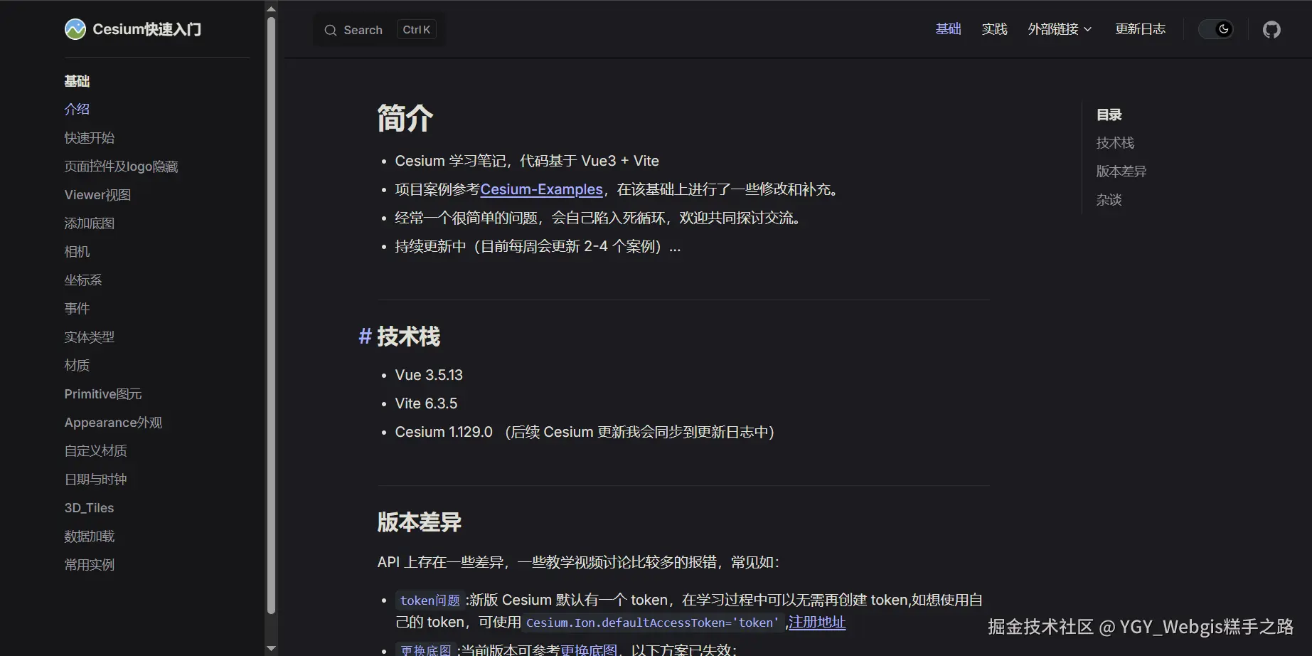
Task: Open the 自定义材质 sidebar page
Action: point(96,450)
